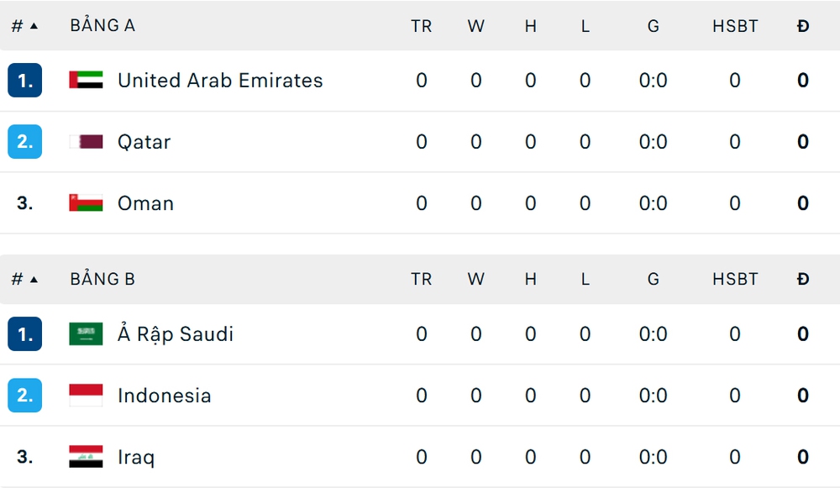Click the rank 1 badge in Bảng A

[x=24, y=81]
